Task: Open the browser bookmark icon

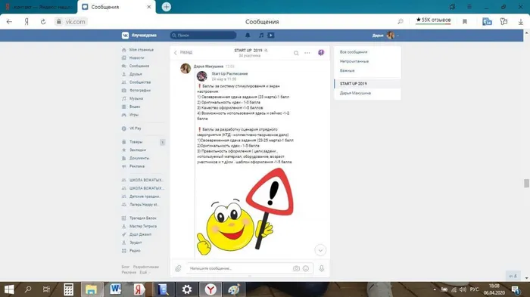Action: click(465, 22)
